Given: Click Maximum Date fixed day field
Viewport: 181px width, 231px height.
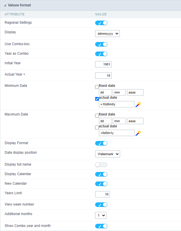Looking at the screenshot, I should click(x=105, y=121).
